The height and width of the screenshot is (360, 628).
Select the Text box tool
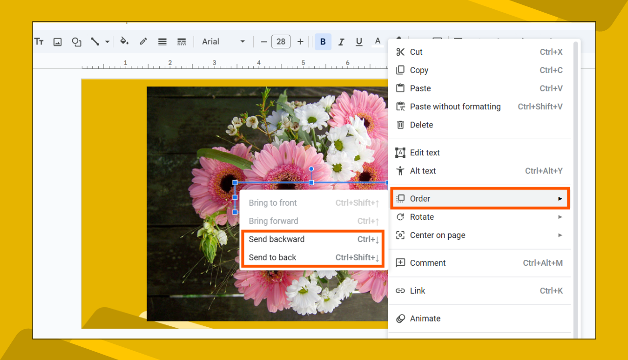[39, 42]
